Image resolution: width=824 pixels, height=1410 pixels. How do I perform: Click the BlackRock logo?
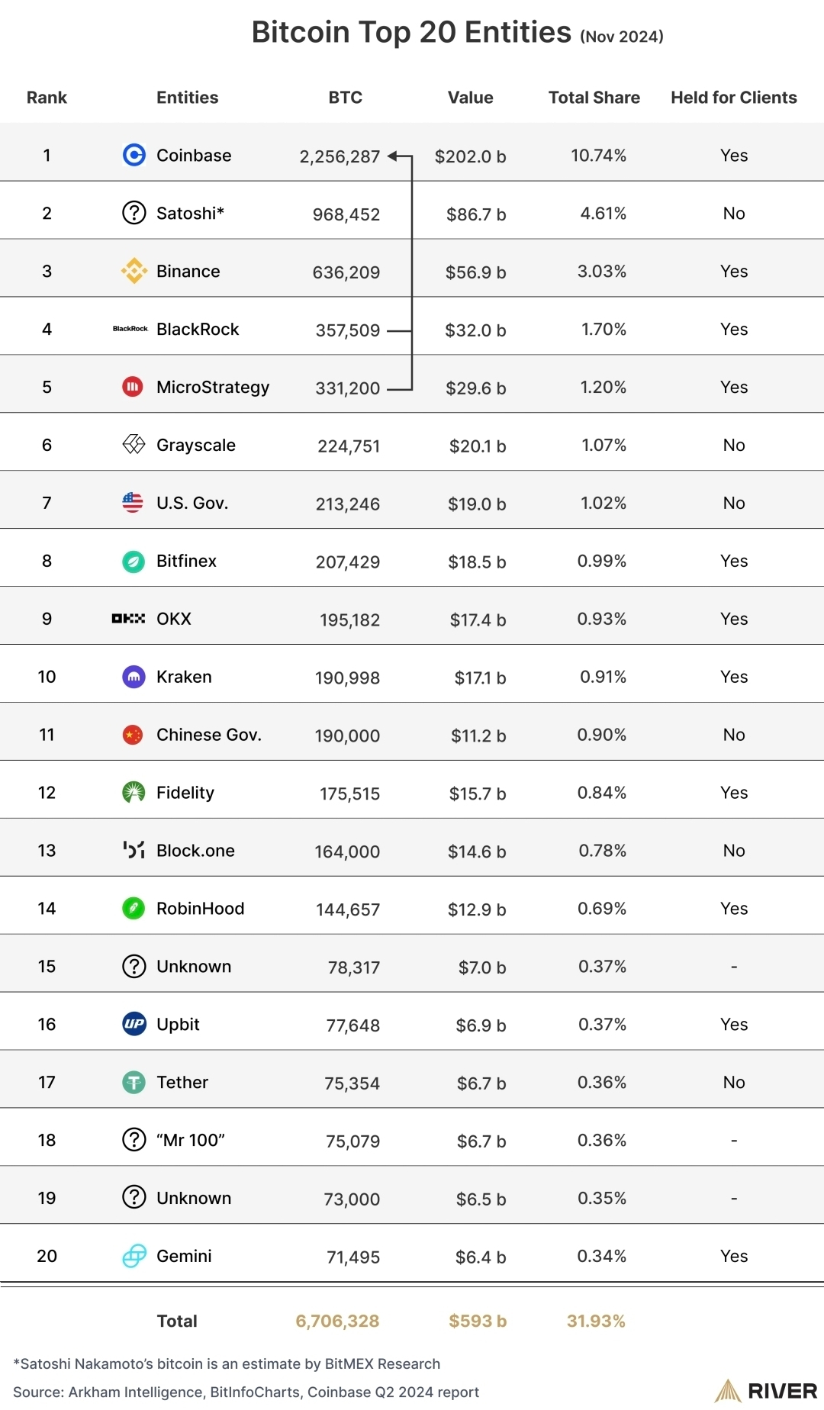click(x=130, y=329)
